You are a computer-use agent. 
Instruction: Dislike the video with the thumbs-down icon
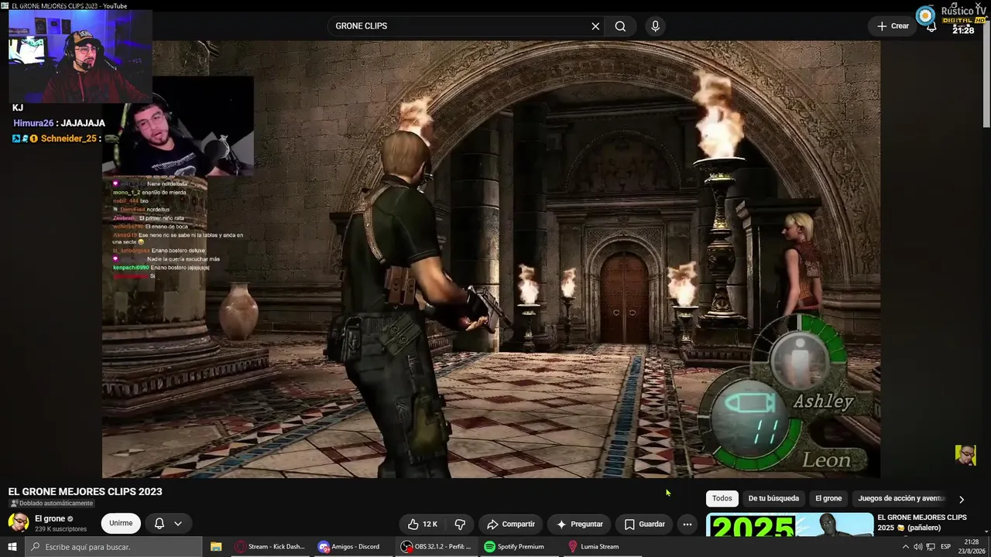coord(460,524)
